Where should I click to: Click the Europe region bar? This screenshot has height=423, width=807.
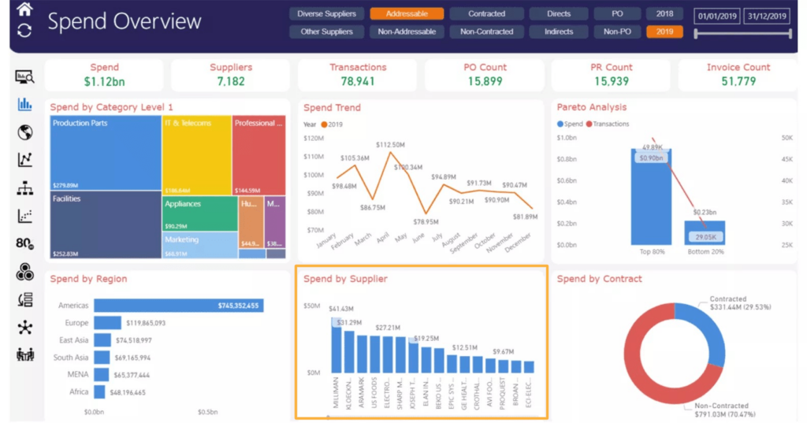(x=107, y=323)
